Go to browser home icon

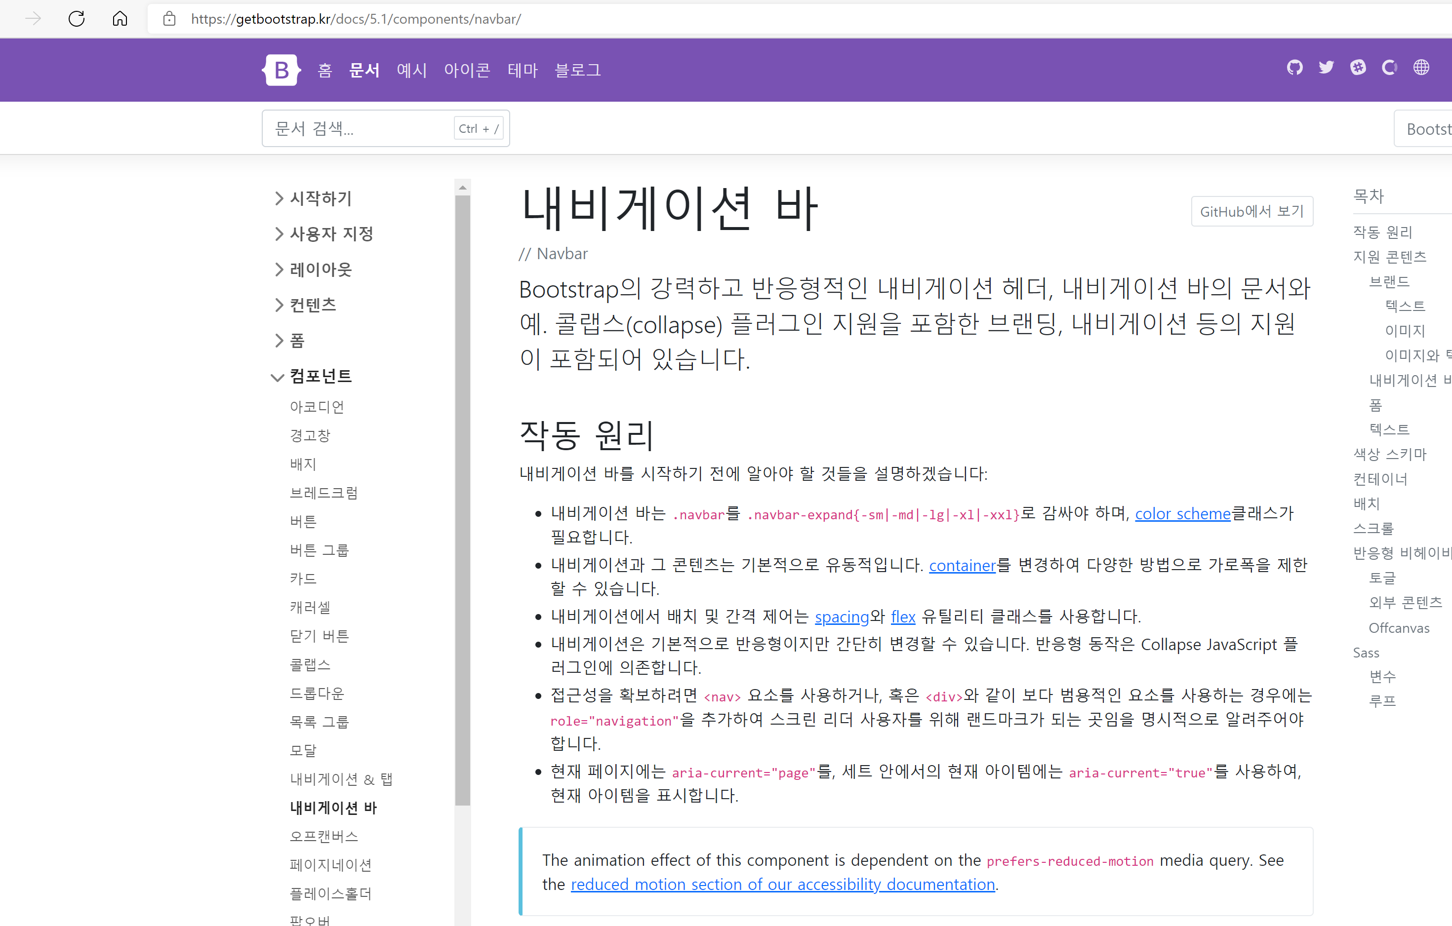click(x=120, y=19)
